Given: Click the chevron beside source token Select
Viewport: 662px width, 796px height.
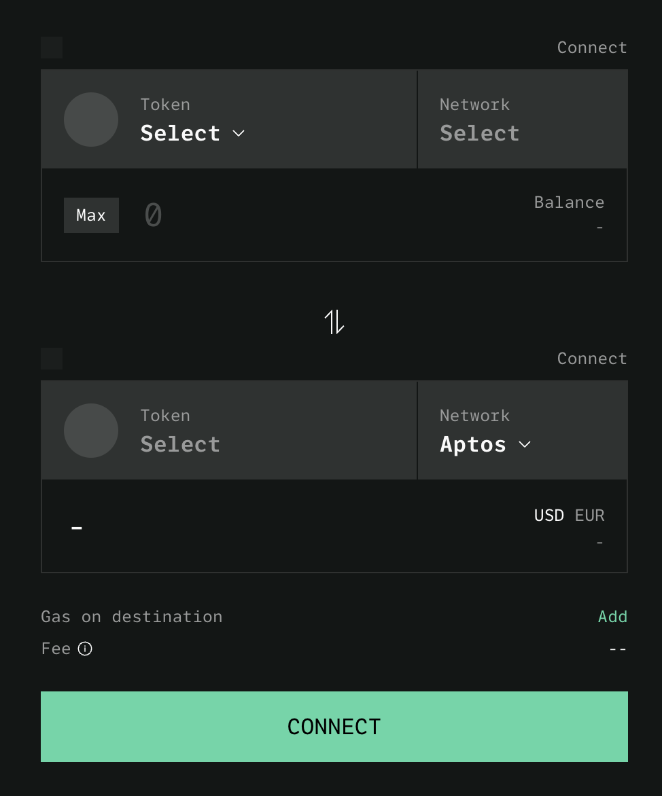Looking at the screenshot, I should click(239, 133).
